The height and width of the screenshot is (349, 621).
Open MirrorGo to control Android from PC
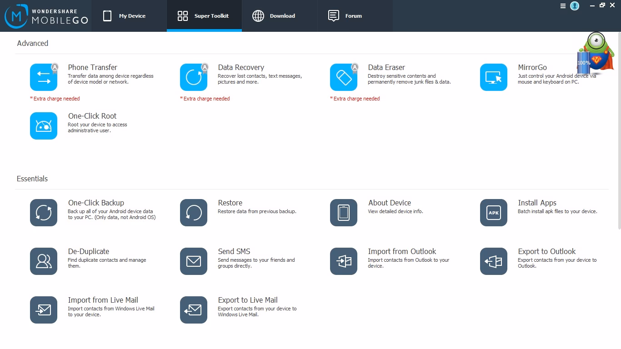494,77
